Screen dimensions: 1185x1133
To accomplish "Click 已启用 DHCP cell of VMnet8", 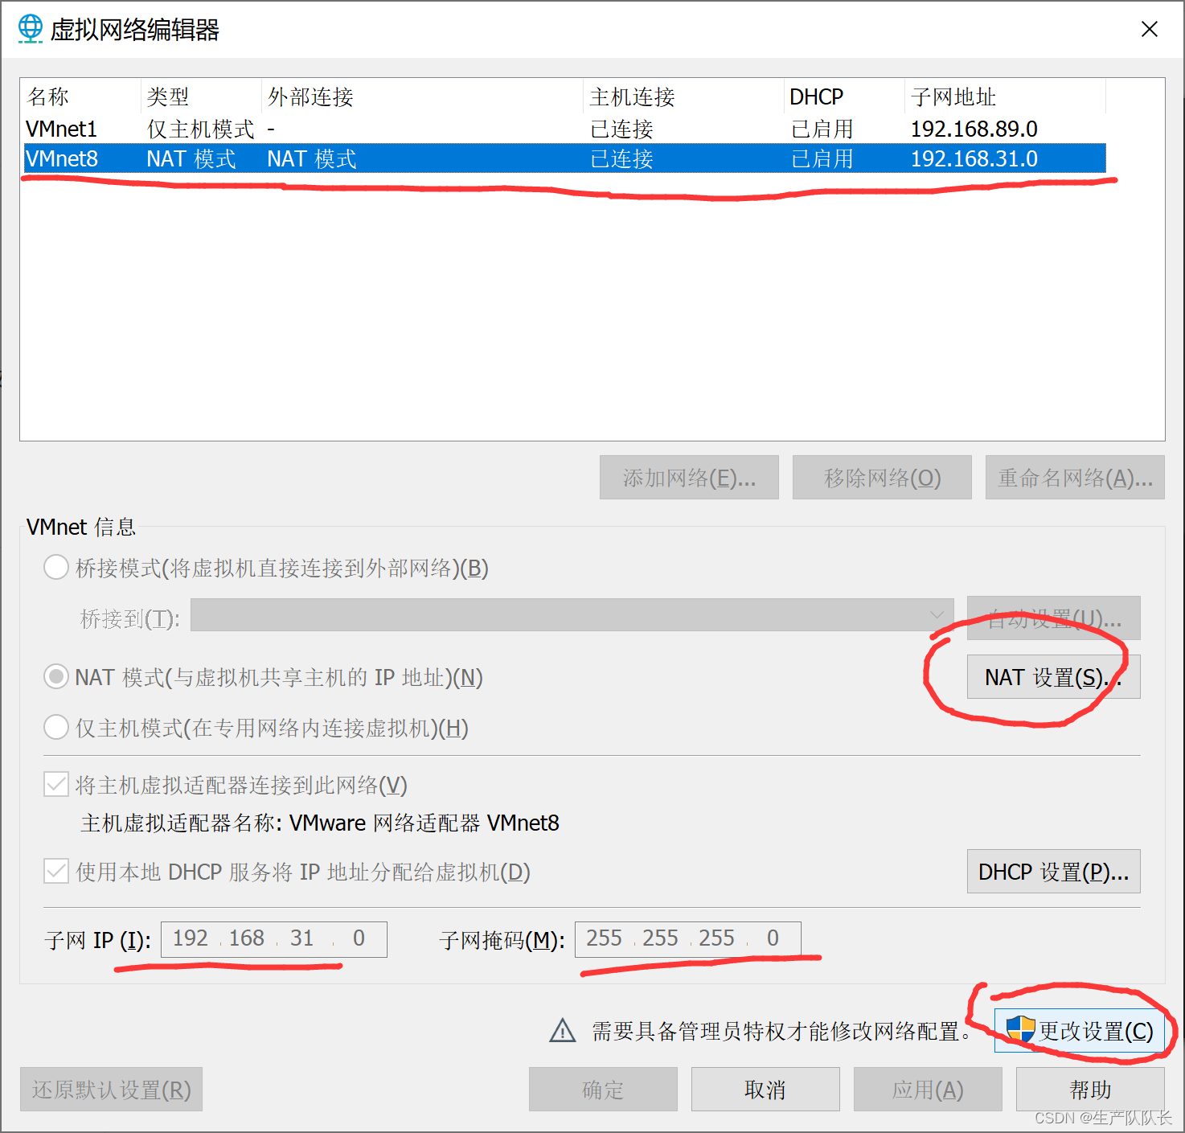I will click(822, 158).
